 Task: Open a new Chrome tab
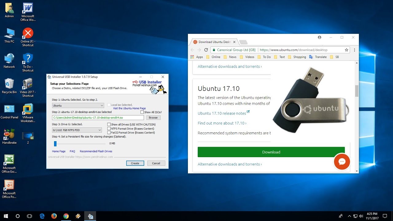point(243,42)
